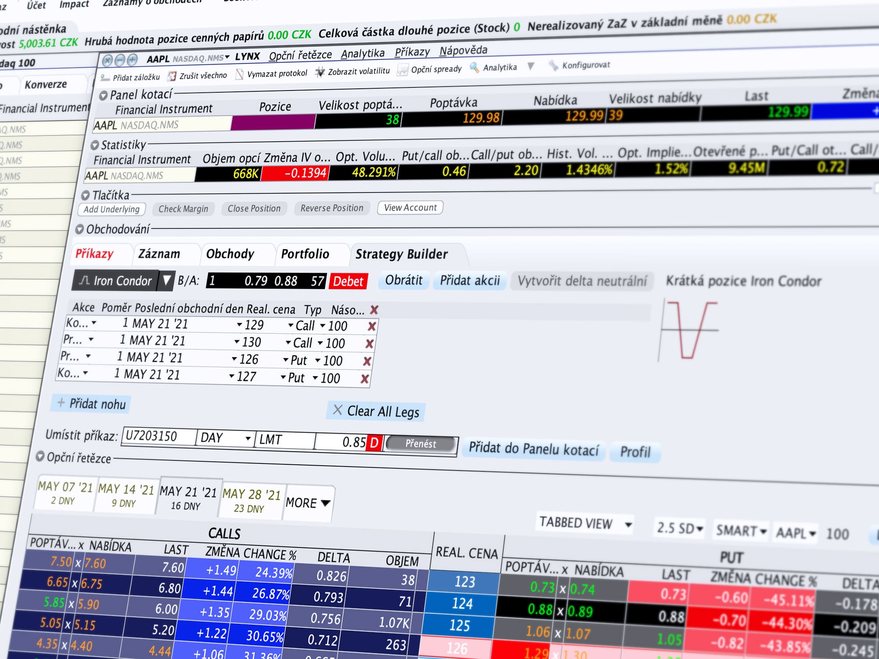Click the red D debit indicator
The height and width of the screenshot is (659, 879).
374,442
